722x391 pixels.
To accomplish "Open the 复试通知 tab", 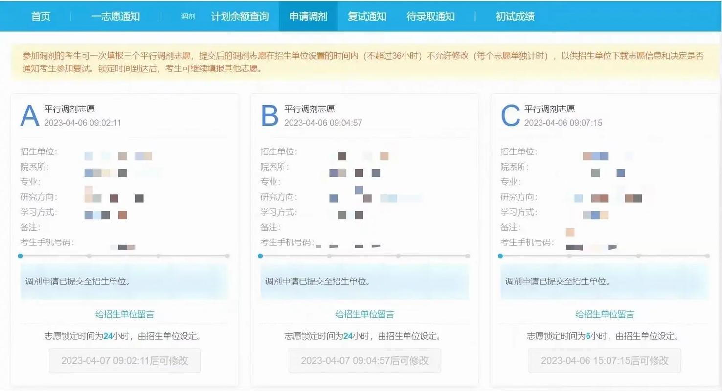I will pyautogui.click(x=367, y=16).
